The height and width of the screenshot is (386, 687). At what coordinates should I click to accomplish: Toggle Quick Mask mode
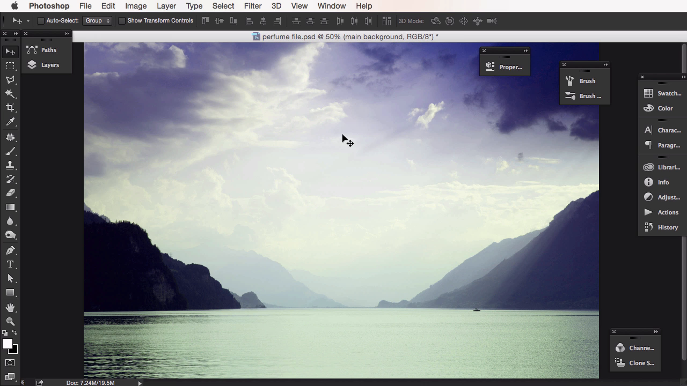click(x=10, y=363)
